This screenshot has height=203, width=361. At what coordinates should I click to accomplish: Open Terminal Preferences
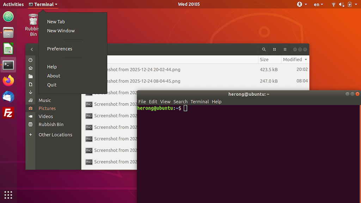click(x=60, y=49)
